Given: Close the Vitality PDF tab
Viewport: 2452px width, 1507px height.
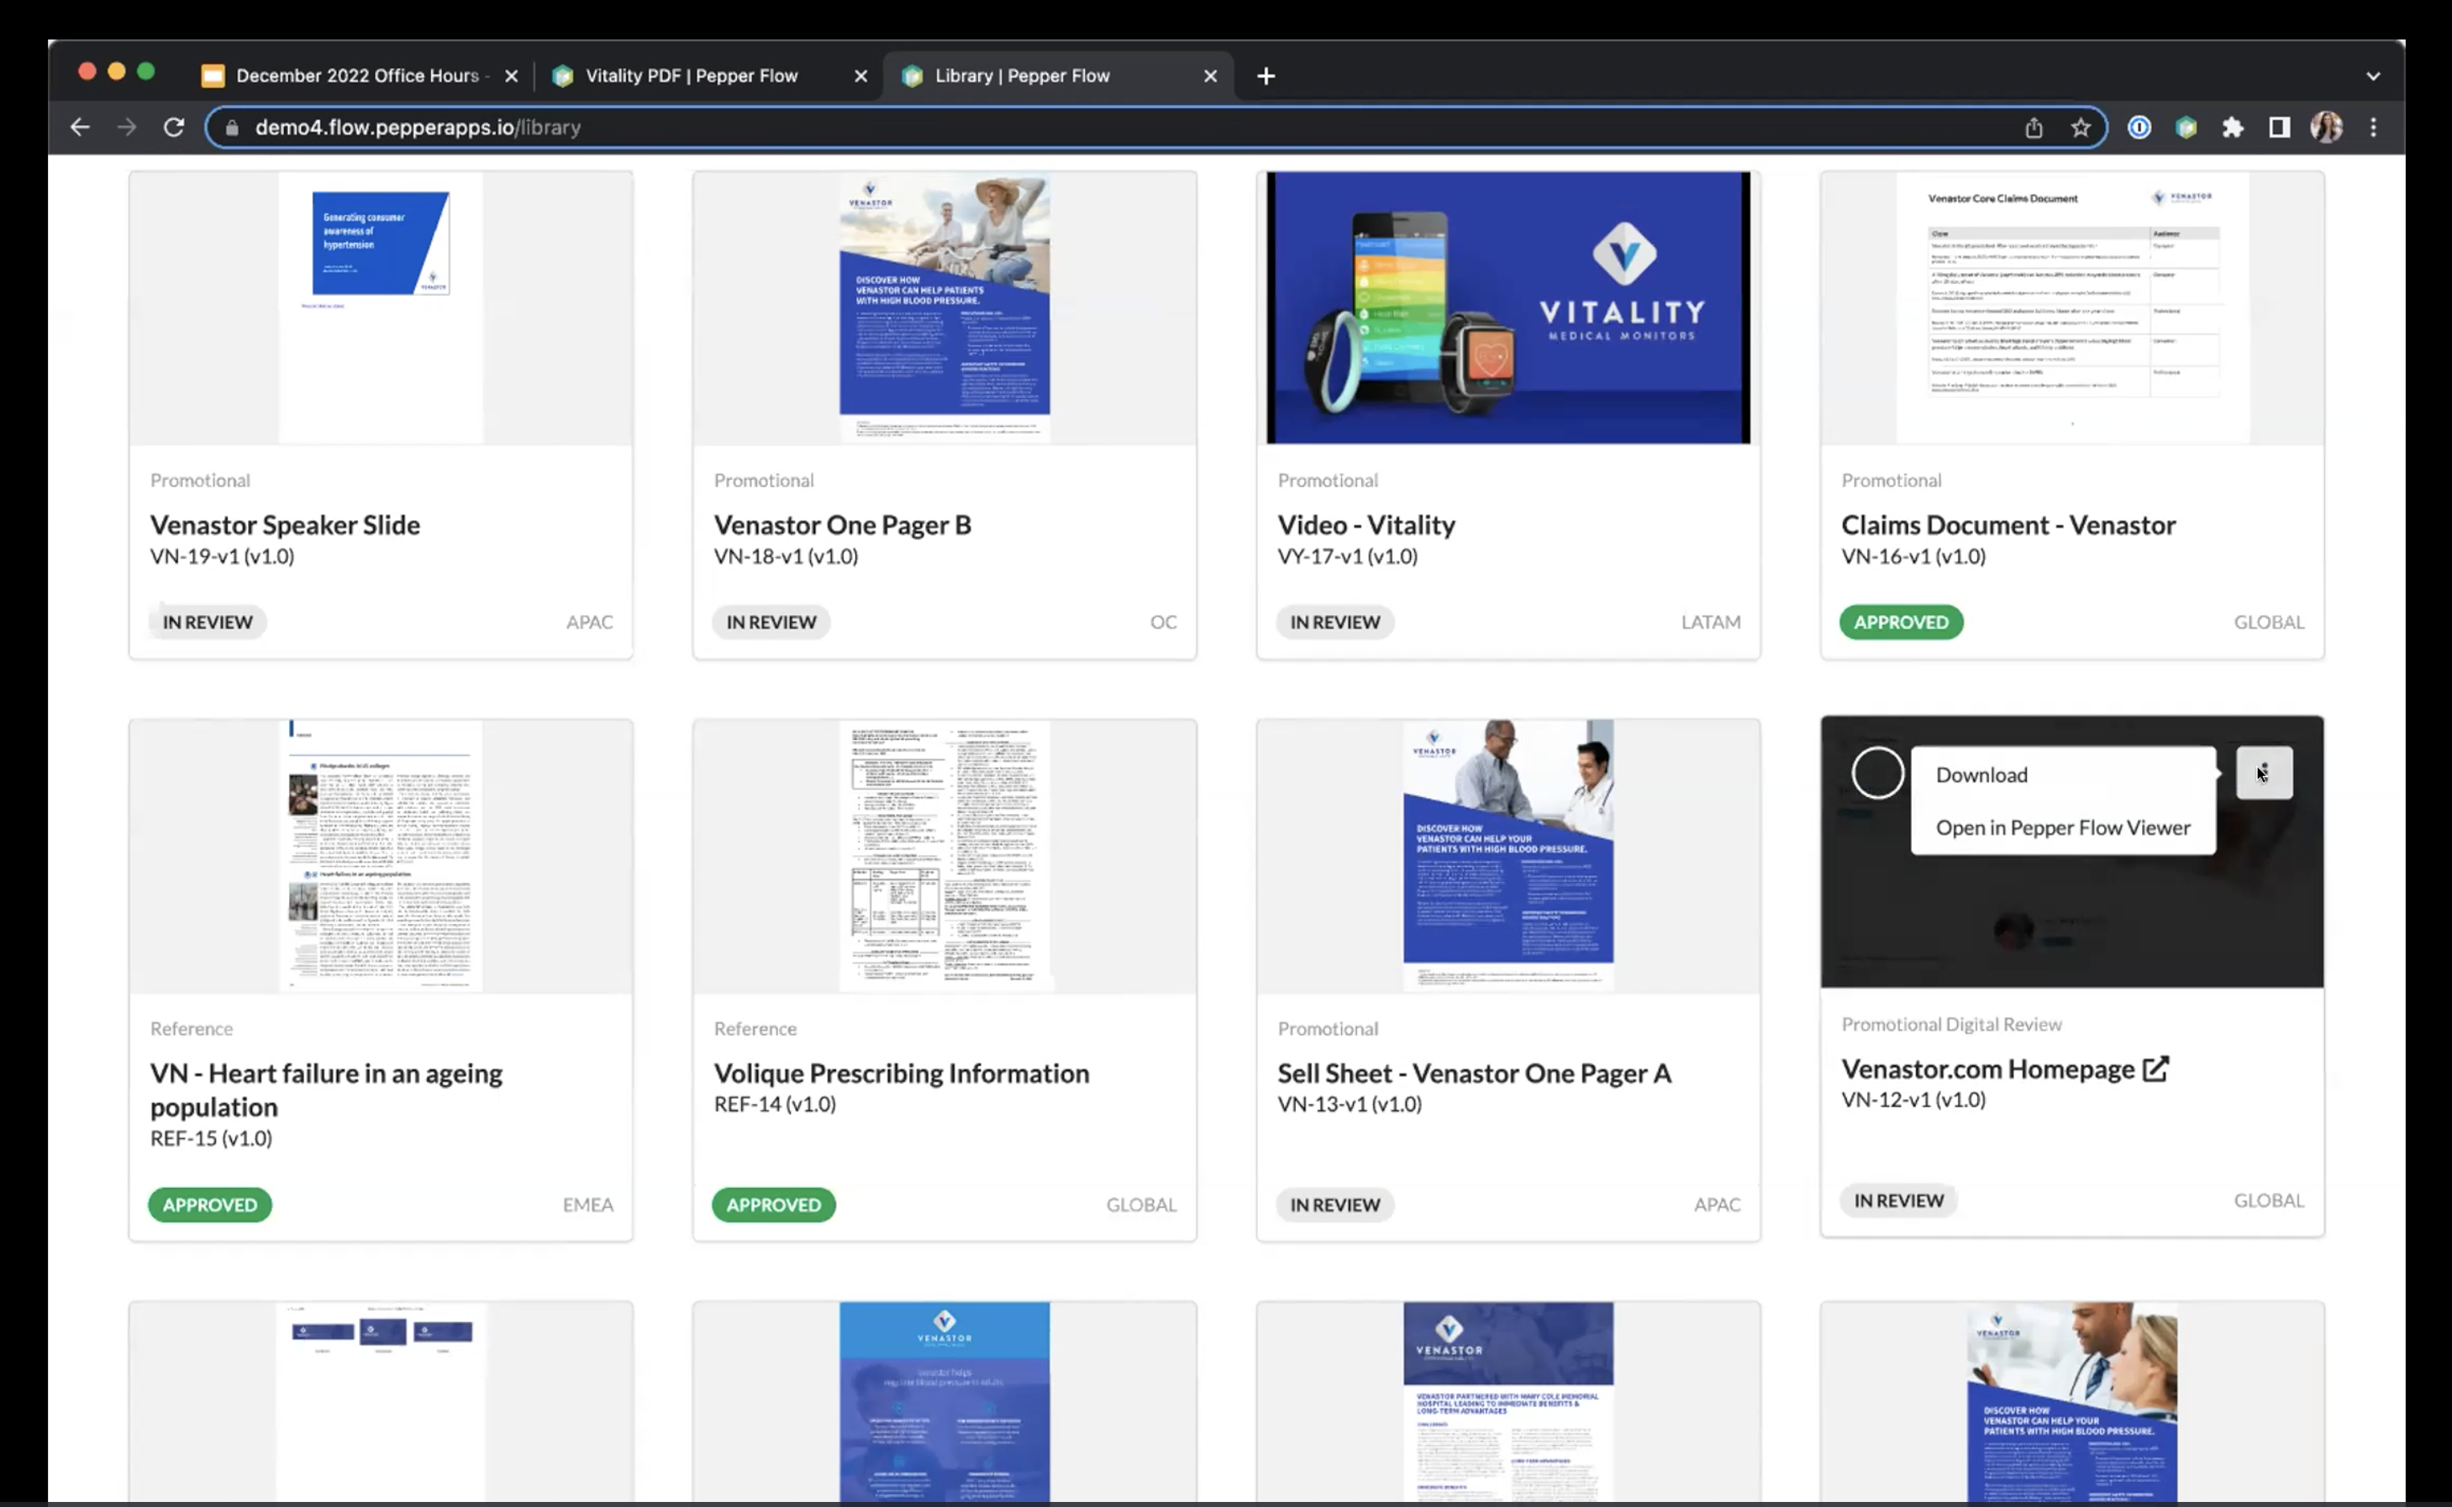Looking at the screenshot, I should pyautogui.click(x=861, y=76).
